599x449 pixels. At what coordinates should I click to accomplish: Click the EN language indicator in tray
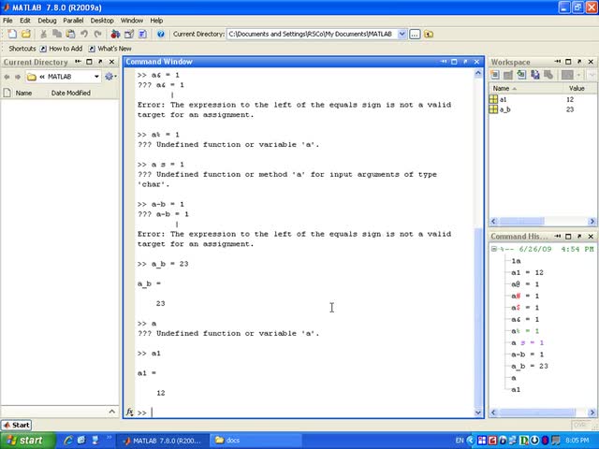pos(460,441)
